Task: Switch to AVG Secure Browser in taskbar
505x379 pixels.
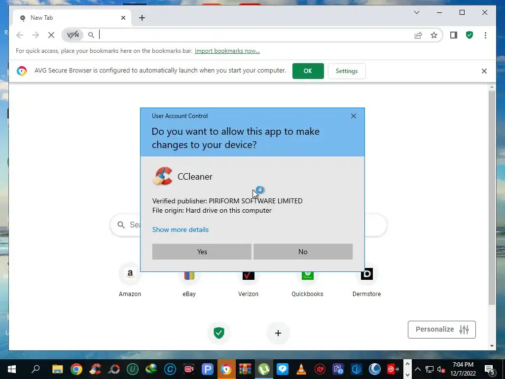Action: pos(226,369)
